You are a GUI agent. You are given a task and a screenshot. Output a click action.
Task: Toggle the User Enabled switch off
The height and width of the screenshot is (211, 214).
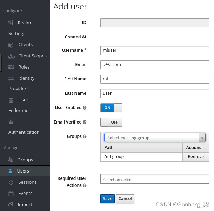pos(111,108)
